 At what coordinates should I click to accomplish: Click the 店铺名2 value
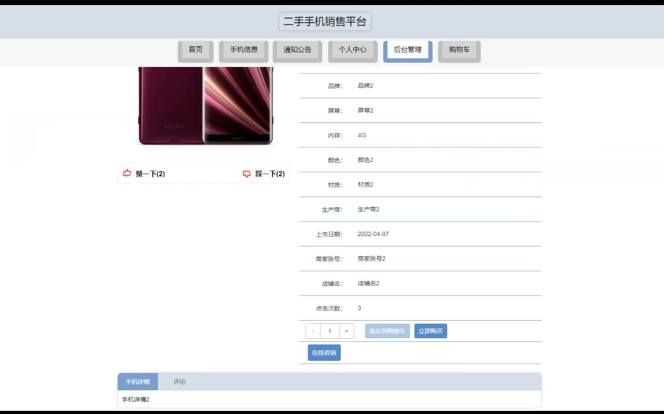tap(368, 283)
